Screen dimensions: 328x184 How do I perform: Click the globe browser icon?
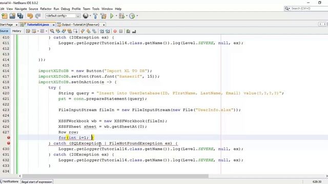(x=86, y=16)
